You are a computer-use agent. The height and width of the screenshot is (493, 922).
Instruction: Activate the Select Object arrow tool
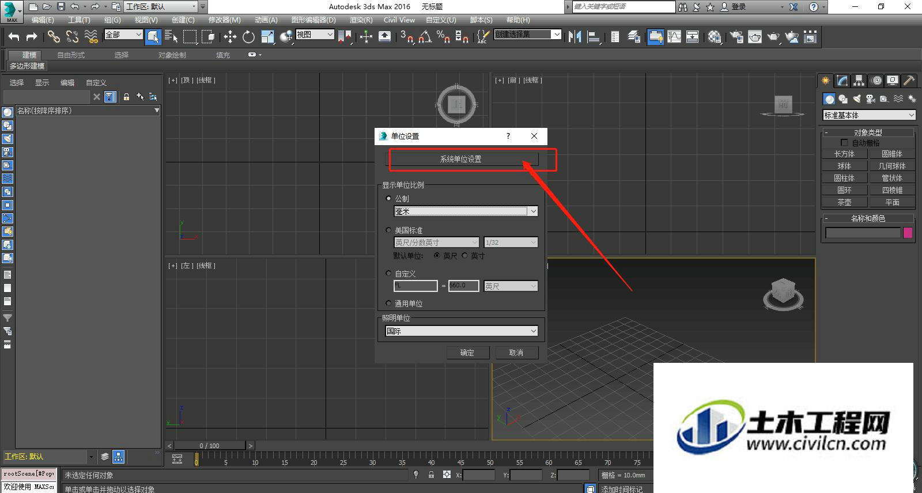153,37
